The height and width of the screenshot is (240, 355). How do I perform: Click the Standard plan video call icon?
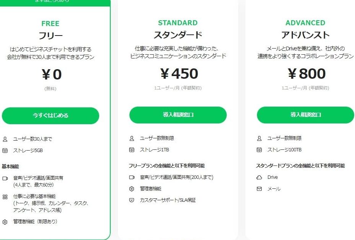tap(132, 177)
